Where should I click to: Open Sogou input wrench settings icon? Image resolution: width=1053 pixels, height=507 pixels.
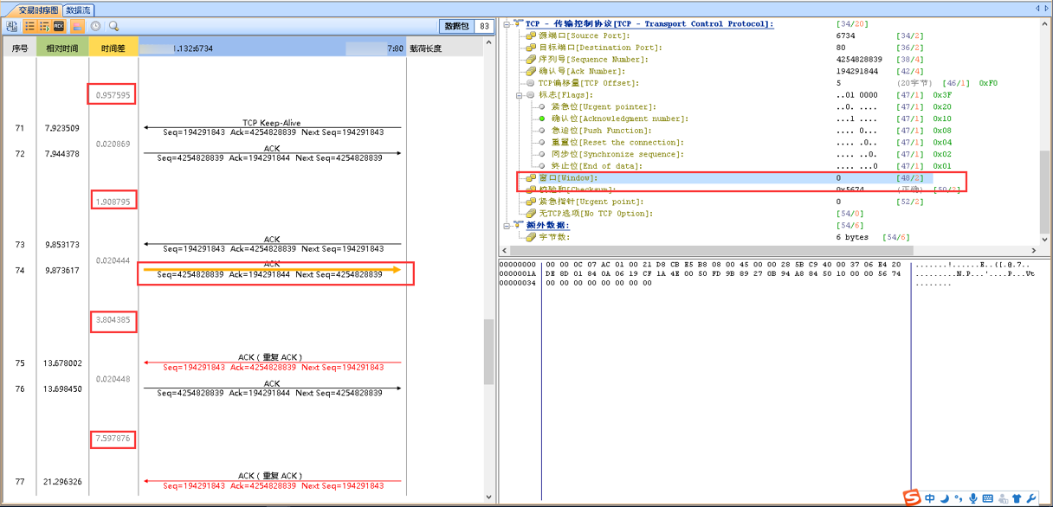click(1030, 498)
